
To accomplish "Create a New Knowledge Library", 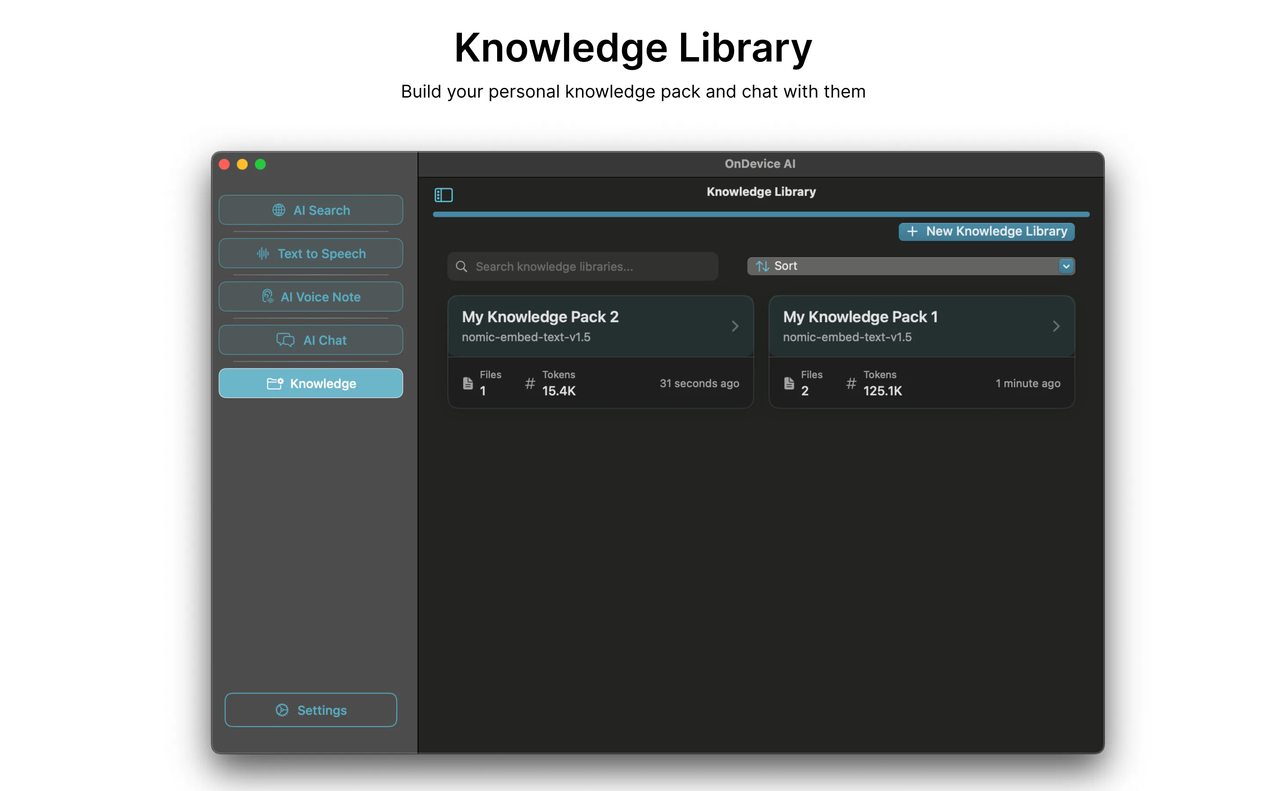I will pyautogui.click(x=986, y=231).
